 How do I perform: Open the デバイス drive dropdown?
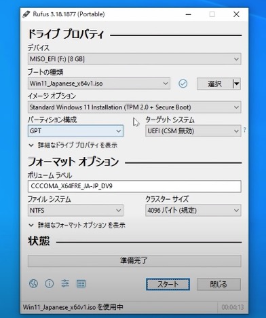click(x=134, y=59)
